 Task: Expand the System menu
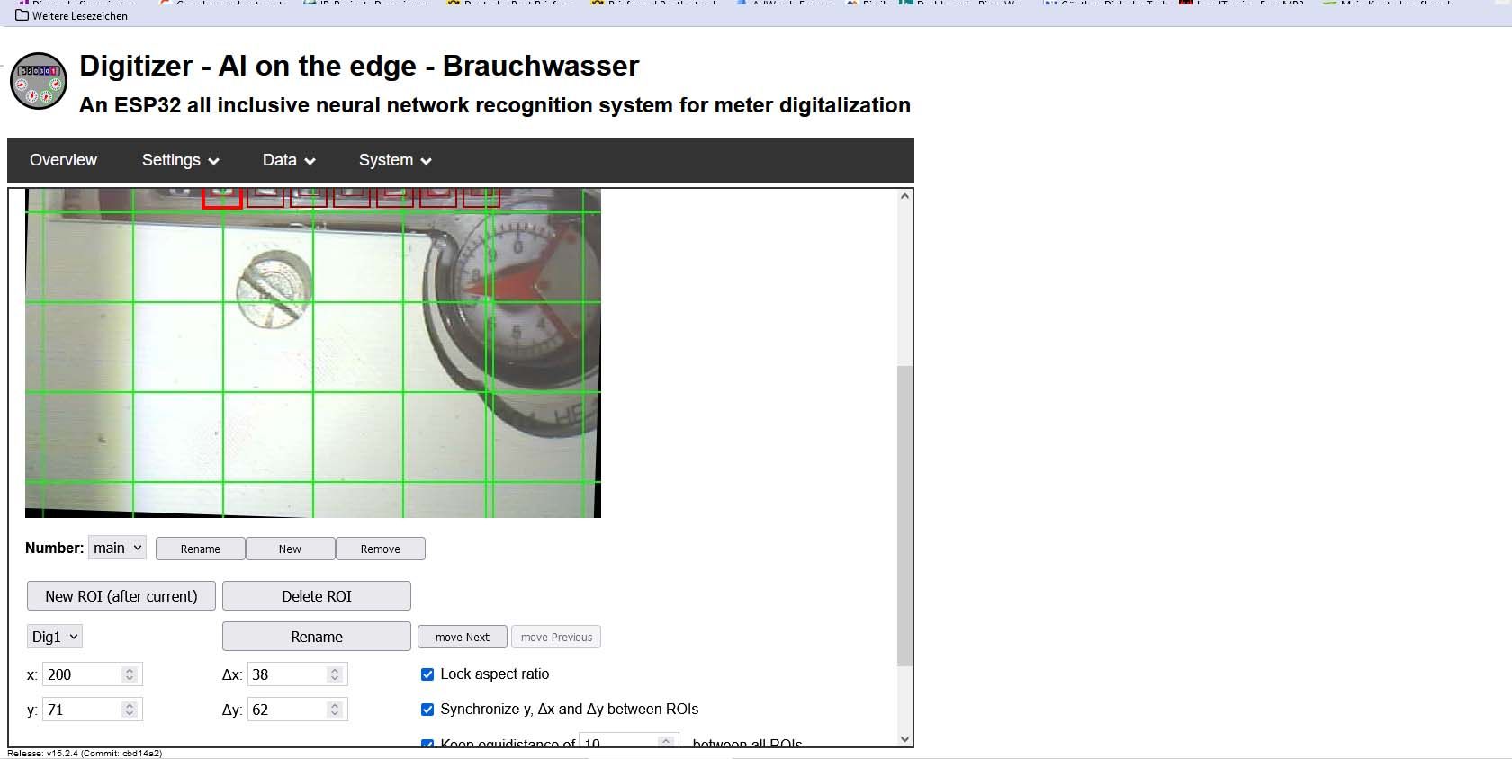(x=395, y=160)
